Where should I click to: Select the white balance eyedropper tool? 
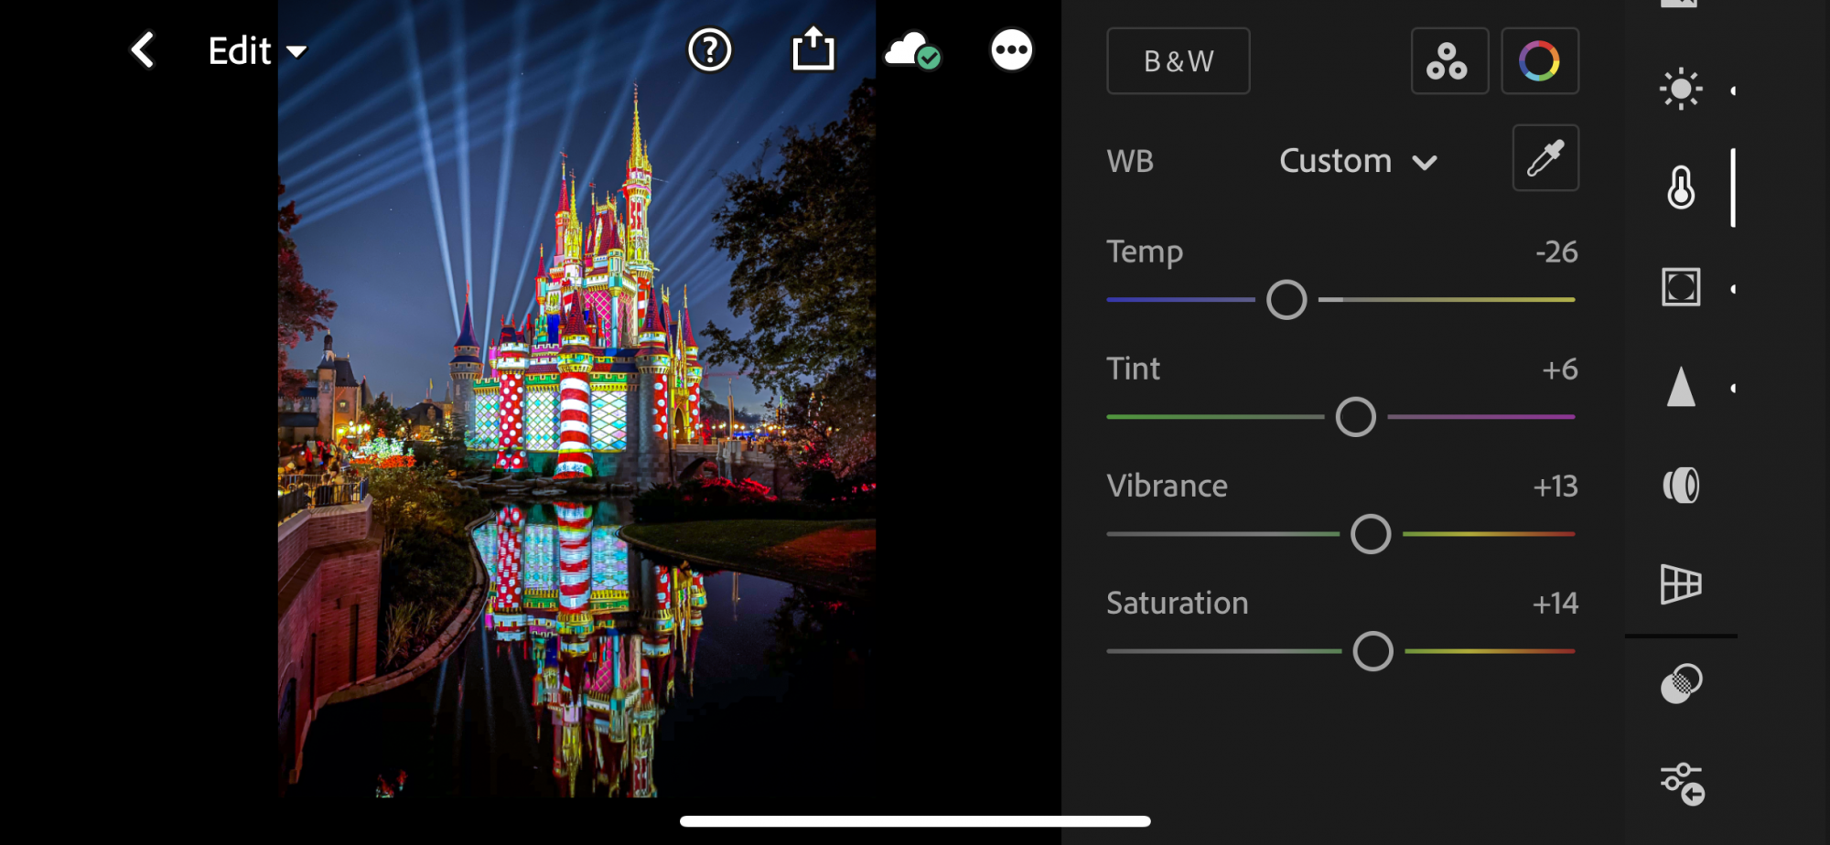point(1545,158)
